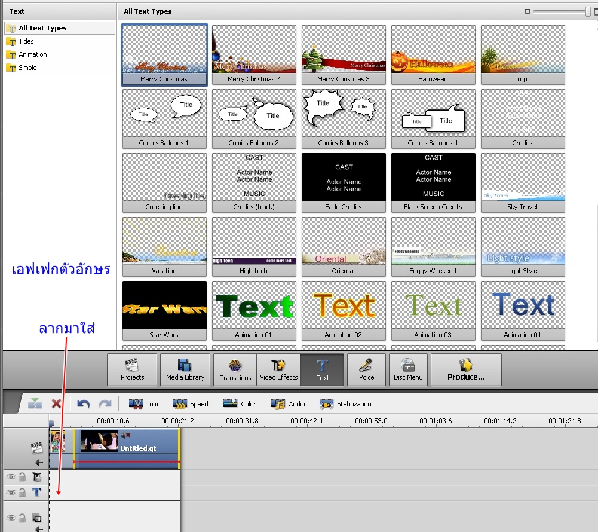This screenshot has width=598, height=532.
Task: Undo the last action
Action: click(83, 403)
